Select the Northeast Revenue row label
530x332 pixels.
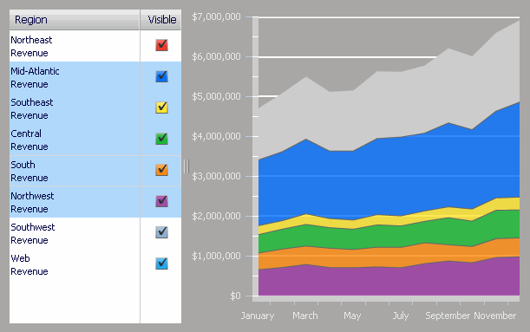(x=31, y=46)
